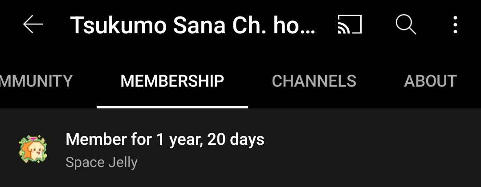Tap the back arrow to leave channel

(x=33, y=24)
